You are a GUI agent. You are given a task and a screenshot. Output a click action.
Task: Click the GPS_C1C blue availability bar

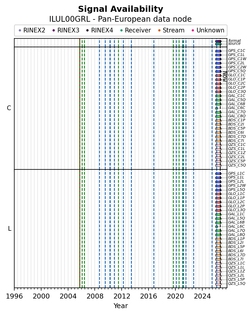click(x=219, y=51)
